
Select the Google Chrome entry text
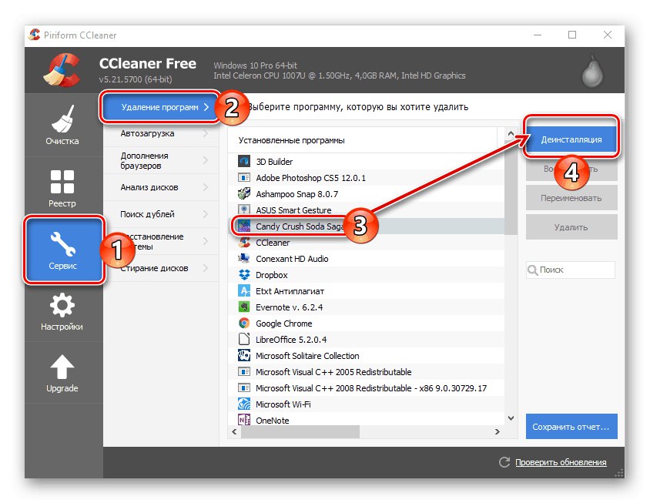tap(284, 324)
